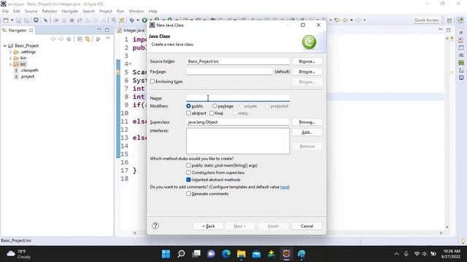Click the yellow Back navigation arrow in toolbar
Image resolution: width=467 pixels, height=262 pixels.
[x=345, y=20]
